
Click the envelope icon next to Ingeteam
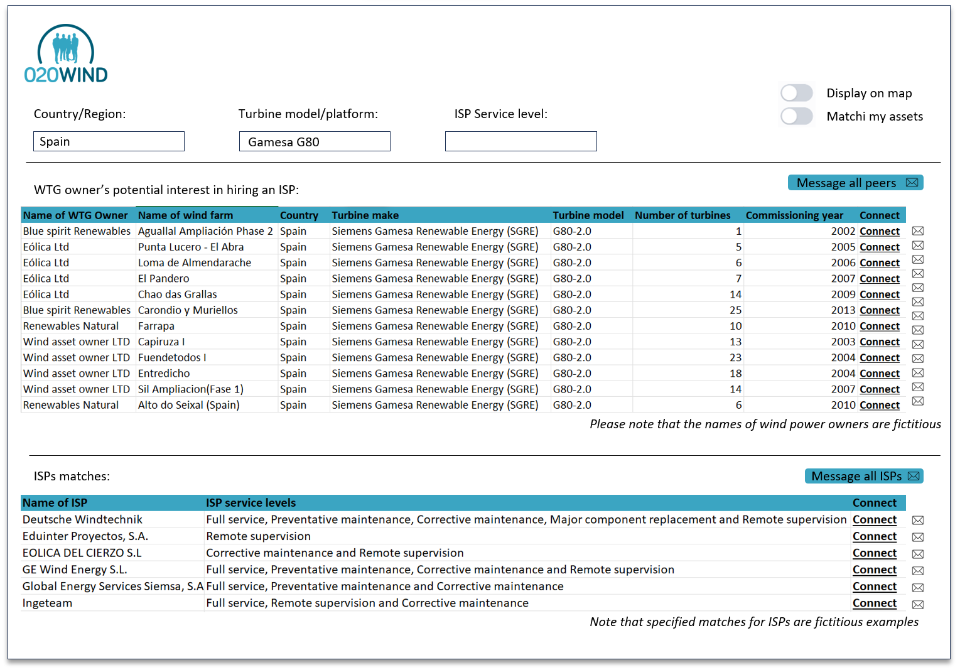pos(918,603)
